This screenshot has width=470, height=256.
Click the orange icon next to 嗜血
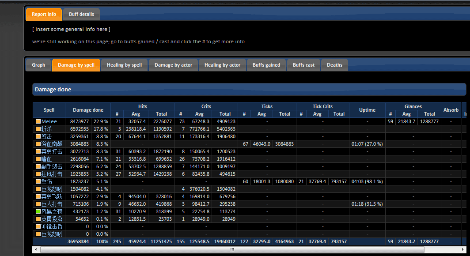point(38,159)
